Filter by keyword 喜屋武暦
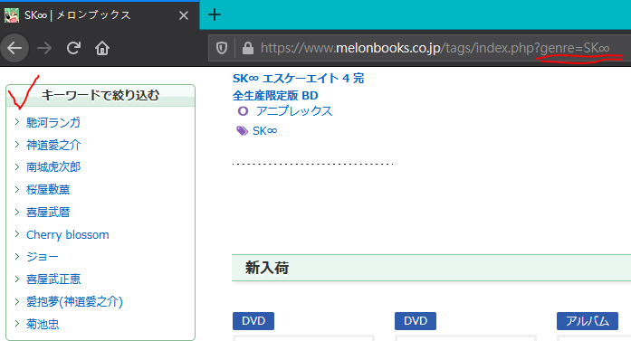 coord(48,212)
